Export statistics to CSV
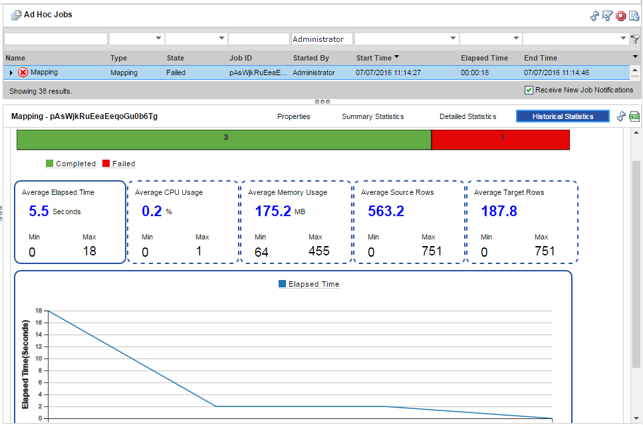 634,116
